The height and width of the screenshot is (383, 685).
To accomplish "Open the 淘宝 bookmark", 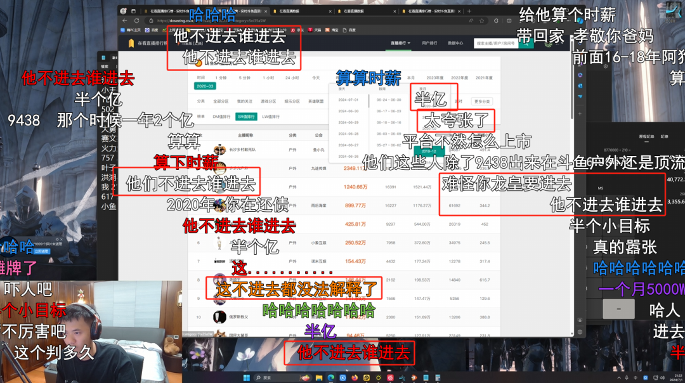I will (332, 30).
